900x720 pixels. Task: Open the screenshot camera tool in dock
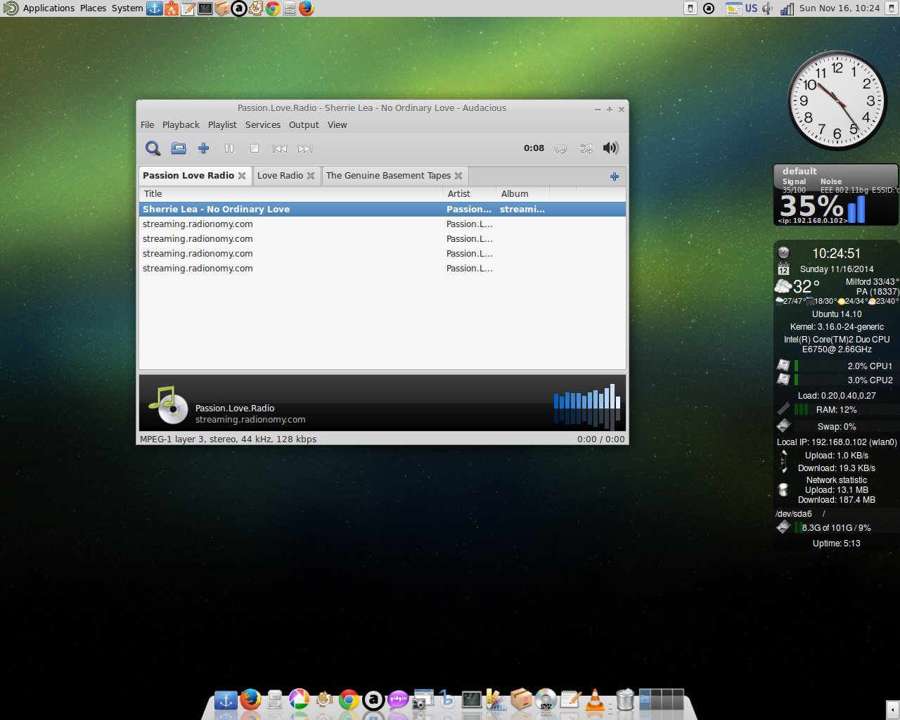click(423, 700)
